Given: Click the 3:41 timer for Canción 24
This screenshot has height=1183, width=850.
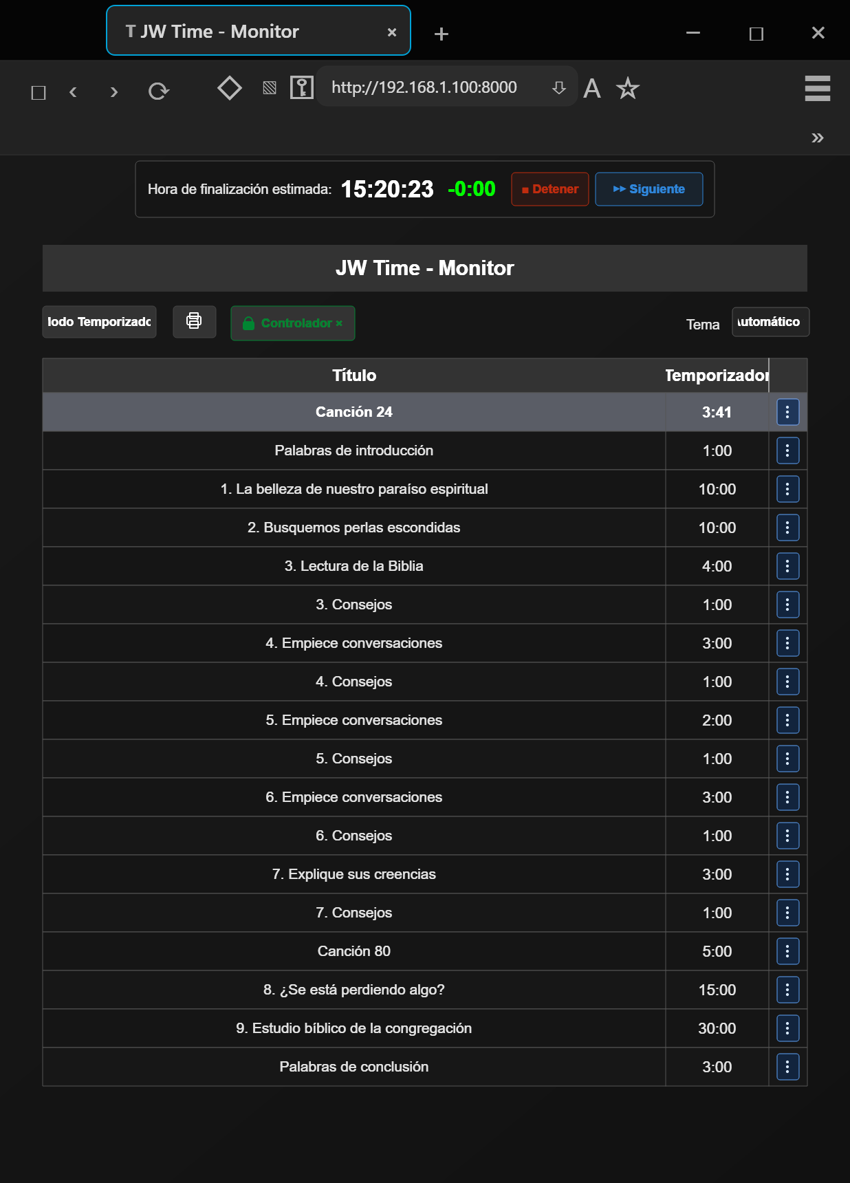Looking at the screenshot, I should click(717, 412).
